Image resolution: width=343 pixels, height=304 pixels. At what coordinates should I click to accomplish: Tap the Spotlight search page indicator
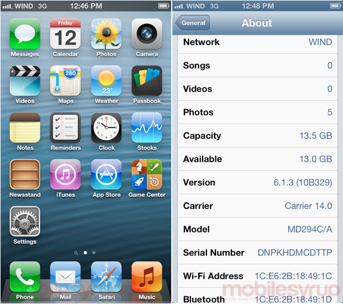(76, 253)
